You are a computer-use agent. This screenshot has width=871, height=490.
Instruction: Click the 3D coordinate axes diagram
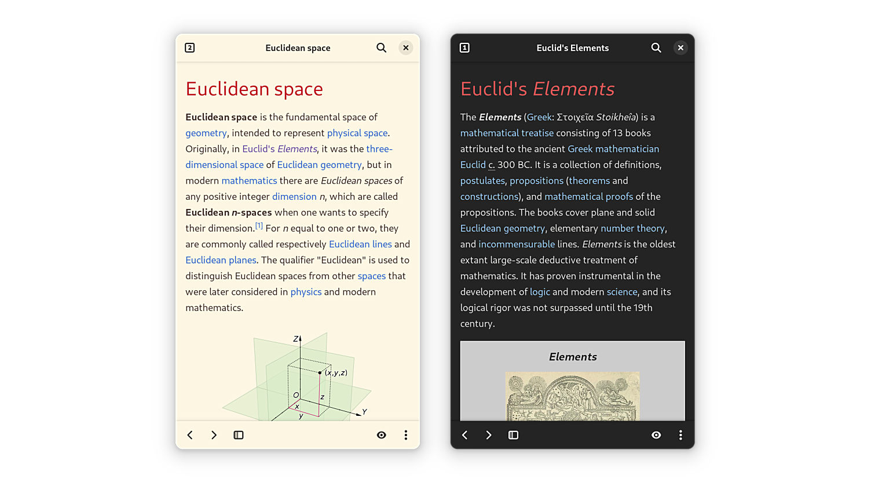297,378
